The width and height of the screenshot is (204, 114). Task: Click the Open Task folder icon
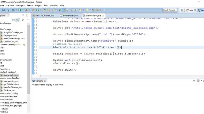click(48, 10)
